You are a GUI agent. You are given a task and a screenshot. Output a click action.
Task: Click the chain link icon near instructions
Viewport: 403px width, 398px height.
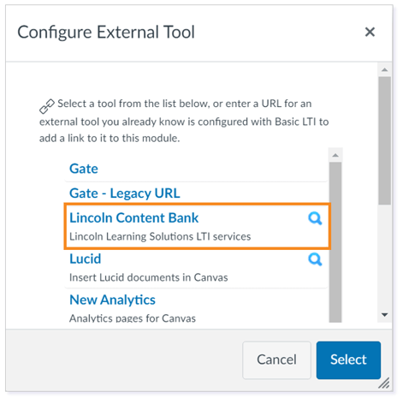click(x=47, y=106)
